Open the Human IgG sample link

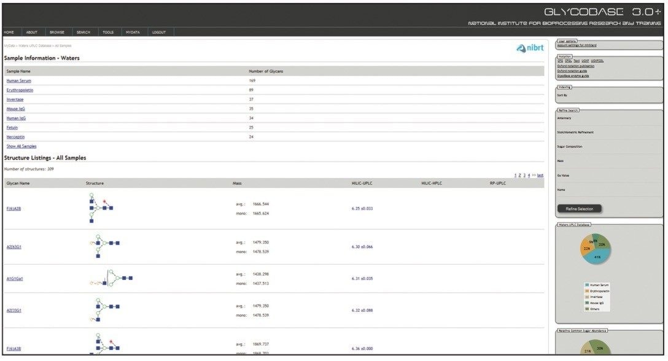pos(16,118)
